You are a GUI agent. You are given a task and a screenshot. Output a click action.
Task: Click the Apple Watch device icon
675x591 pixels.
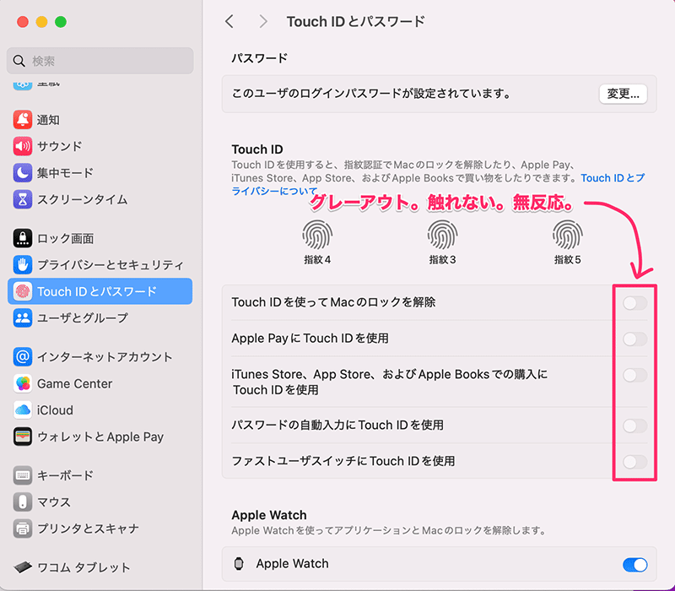[x=239, y=563]
